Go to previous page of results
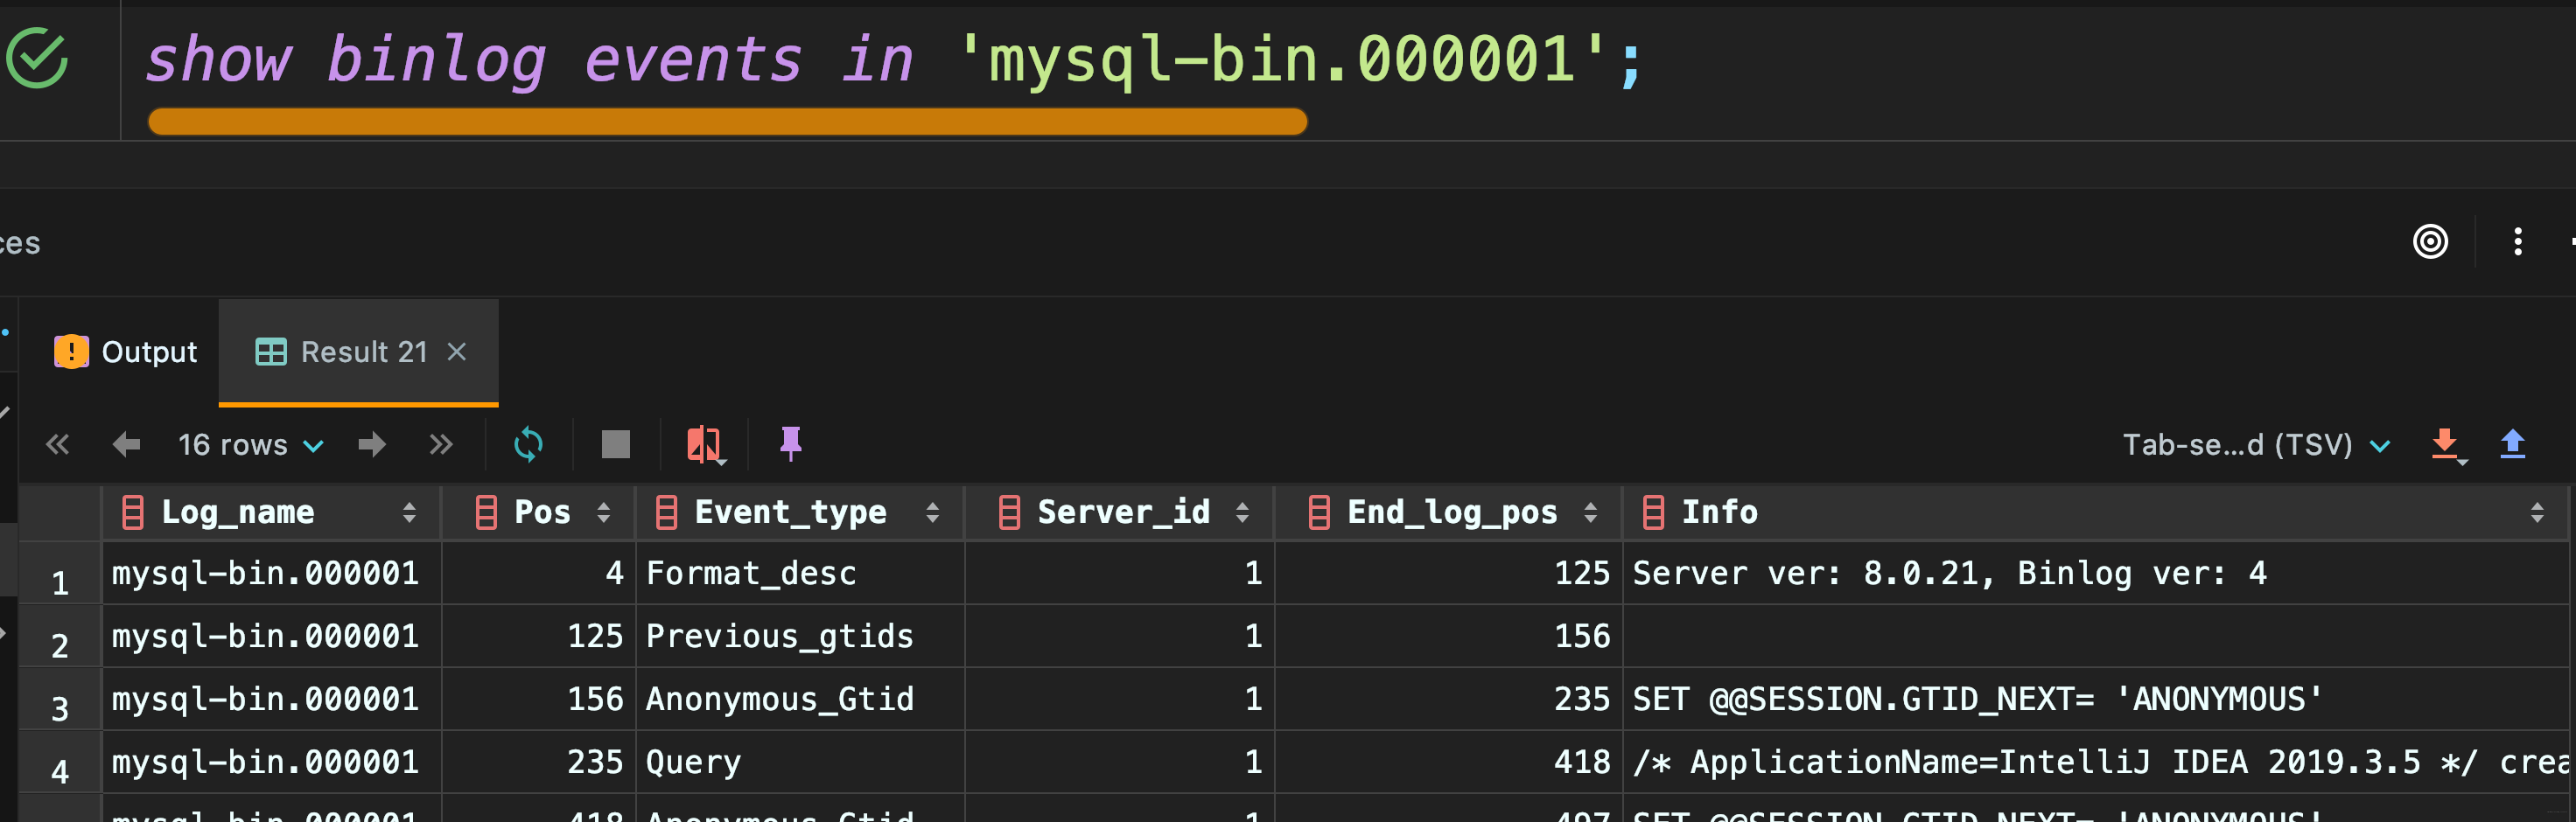Screen dimensions: 2576x822 click(x=126, y=444)
